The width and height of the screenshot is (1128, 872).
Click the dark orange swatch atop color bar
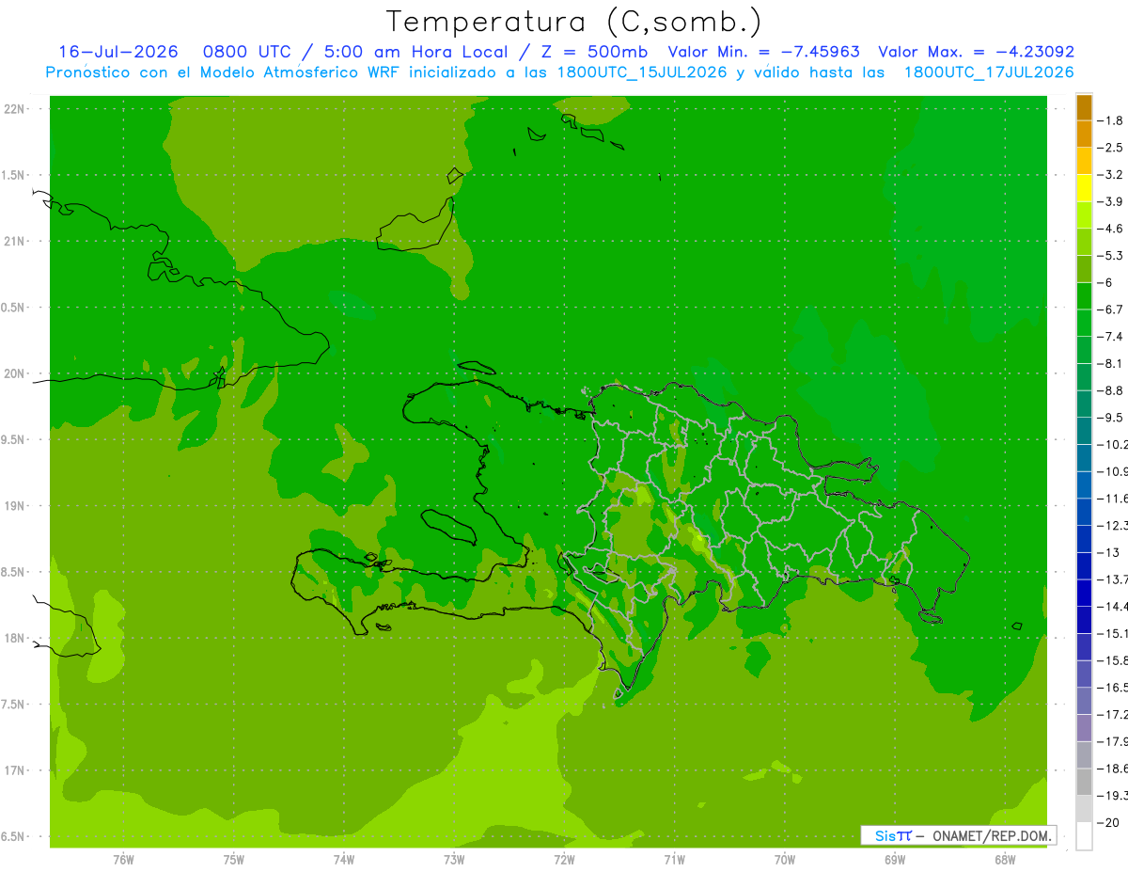pyautogui.click(x=1084, y=107)
